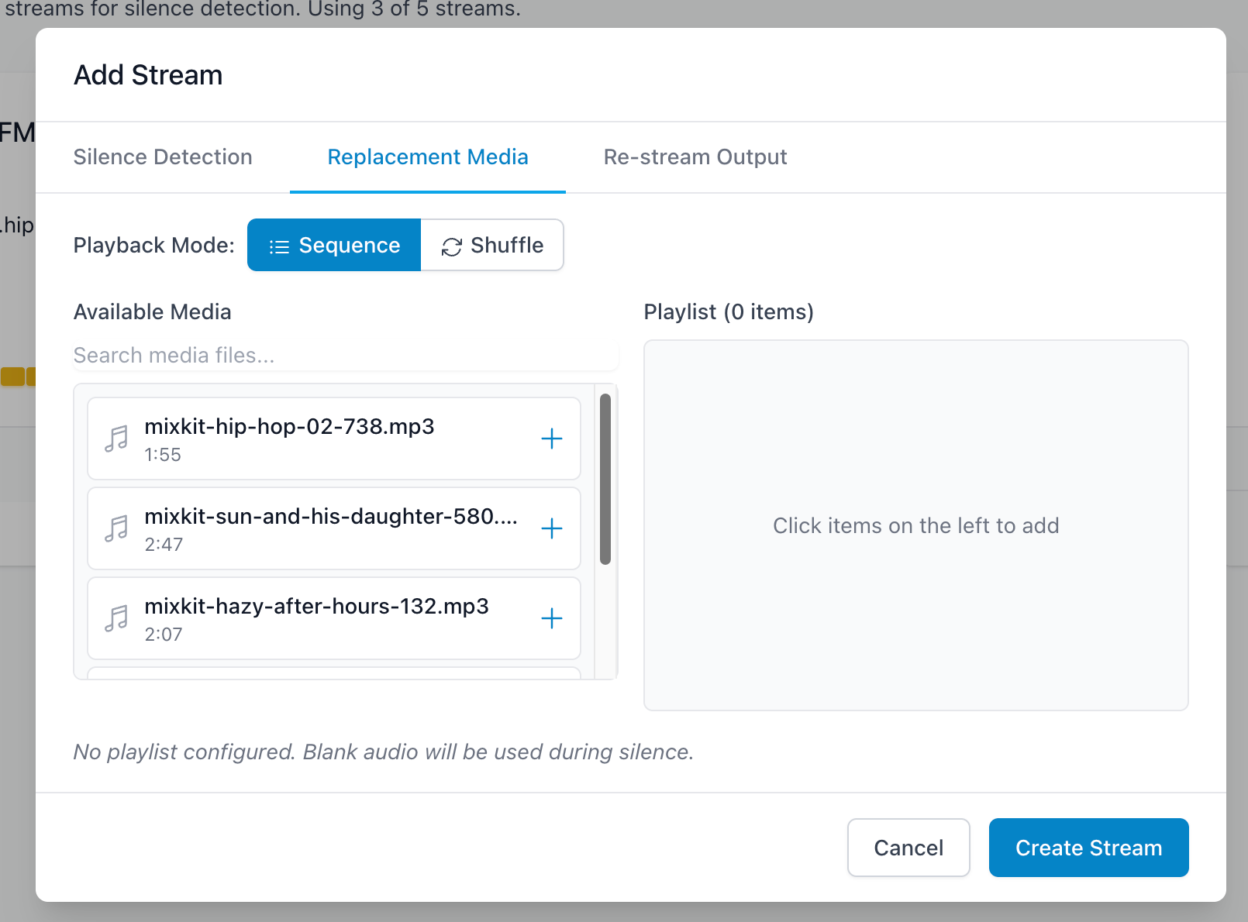Screen dimensions: 1248x922
Task: Click the mixkit-hip-hop-02-738.mp3 file name
Action: tap(289, 427)
